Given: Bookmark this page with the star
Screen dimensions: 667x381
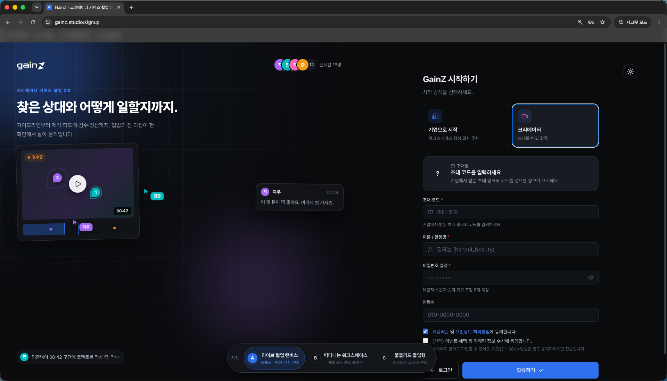Looking at the screenshot, I should point(602,22).
